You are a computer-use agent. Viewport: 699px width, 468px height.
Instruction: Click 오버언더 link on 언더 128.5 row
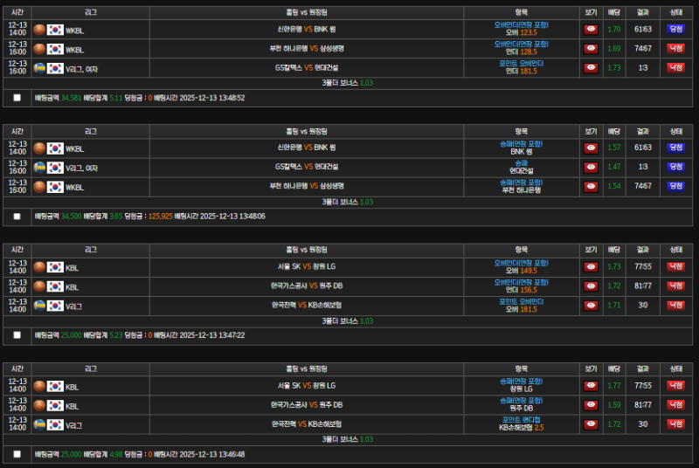[522, 44]
